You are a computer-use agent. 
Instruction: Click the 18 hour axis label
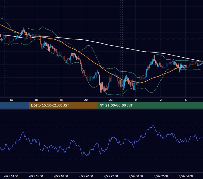tap(61, 100)
